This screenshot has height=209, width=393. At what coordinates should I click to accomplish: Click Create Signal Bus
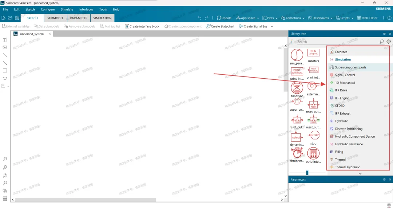[x=253, y=26]
